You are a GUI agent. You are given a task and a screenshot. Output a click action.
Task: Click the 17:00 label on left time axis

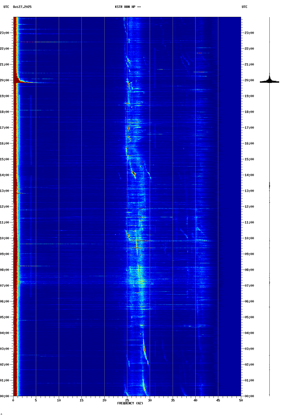point(4,128)
